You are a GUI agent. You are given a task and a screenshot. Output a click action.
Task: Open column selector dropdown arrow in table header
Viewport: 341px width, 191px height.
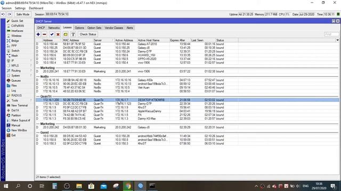tap(337, 40)
